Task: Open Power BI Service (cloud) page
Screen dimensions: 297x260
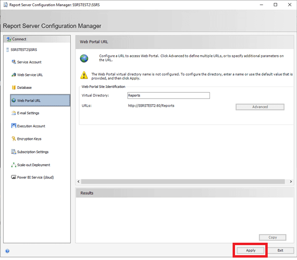Action: [36, 177]
